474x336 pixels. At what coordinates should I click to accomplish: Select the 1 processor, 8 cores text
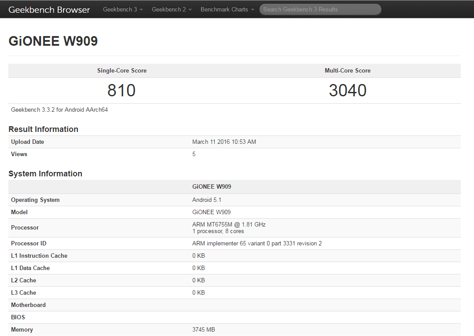point(218,231)
